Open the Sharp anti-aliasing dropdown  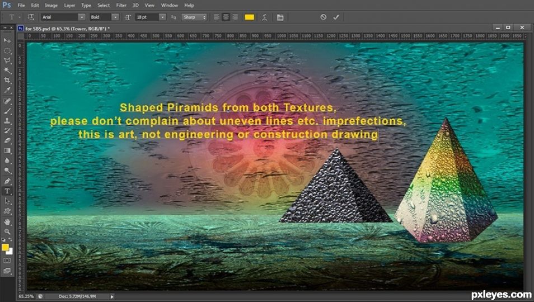194,17
